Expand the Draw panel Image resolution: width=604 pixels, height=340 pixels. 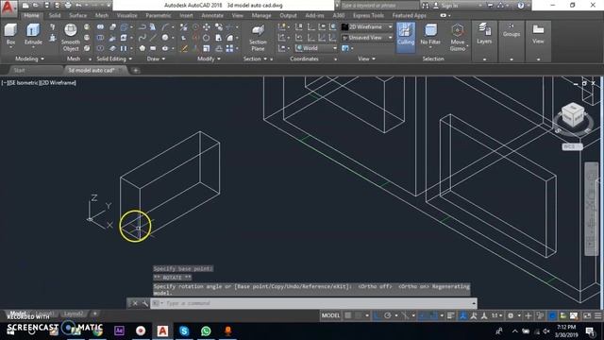click(156, 59)
